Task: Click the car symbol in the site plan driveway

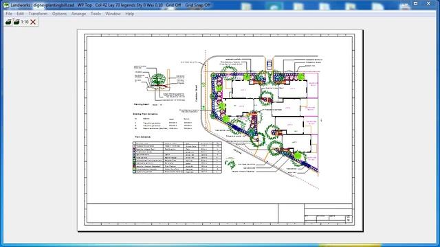Action: (269, 64)
